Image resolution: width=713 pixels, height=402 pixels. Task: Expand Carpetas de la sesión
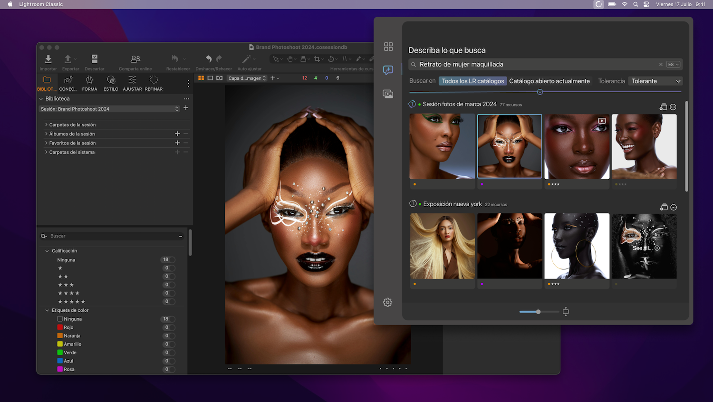click(46, 124)
